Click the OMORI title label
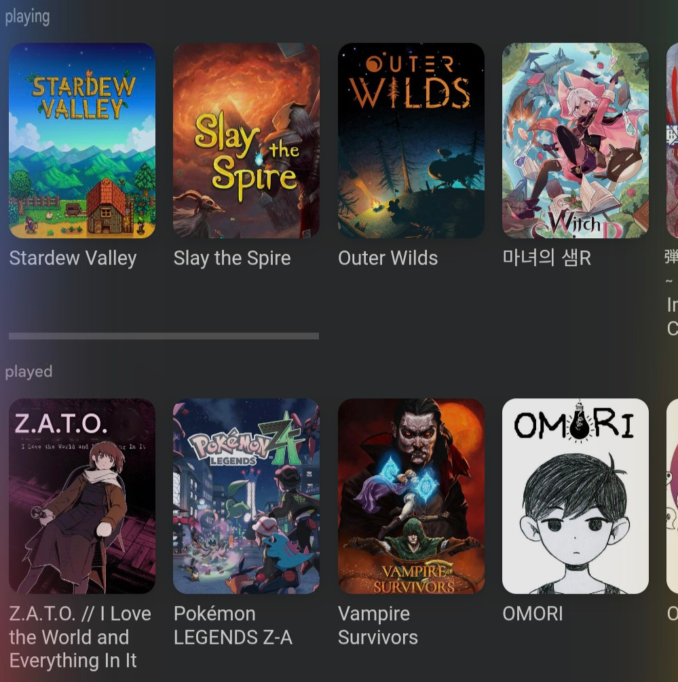This screenshot has height=682, width=678. point(533,614)
